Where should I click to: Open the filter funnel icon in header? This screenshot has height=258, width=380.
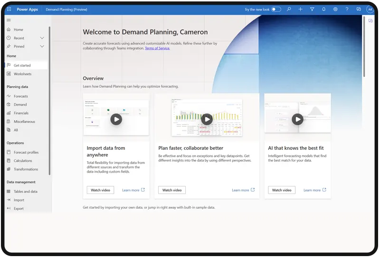312,9
